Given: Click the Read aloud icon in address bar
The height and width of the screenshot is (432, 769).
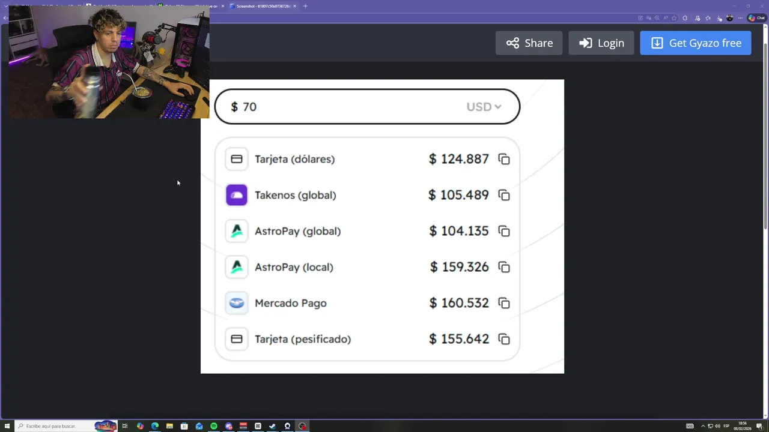Looking at the screenshot, I should pyautogui.click(x=665, y=18).
